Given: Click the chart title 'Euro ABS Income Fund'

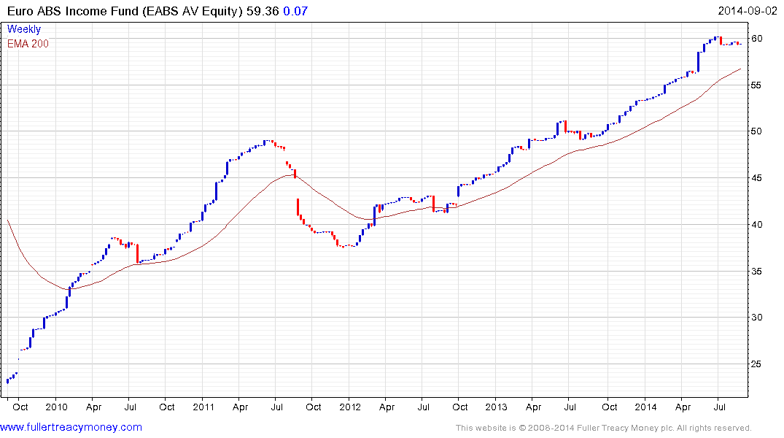Looking at the screenshot, I should coord(72,11).
